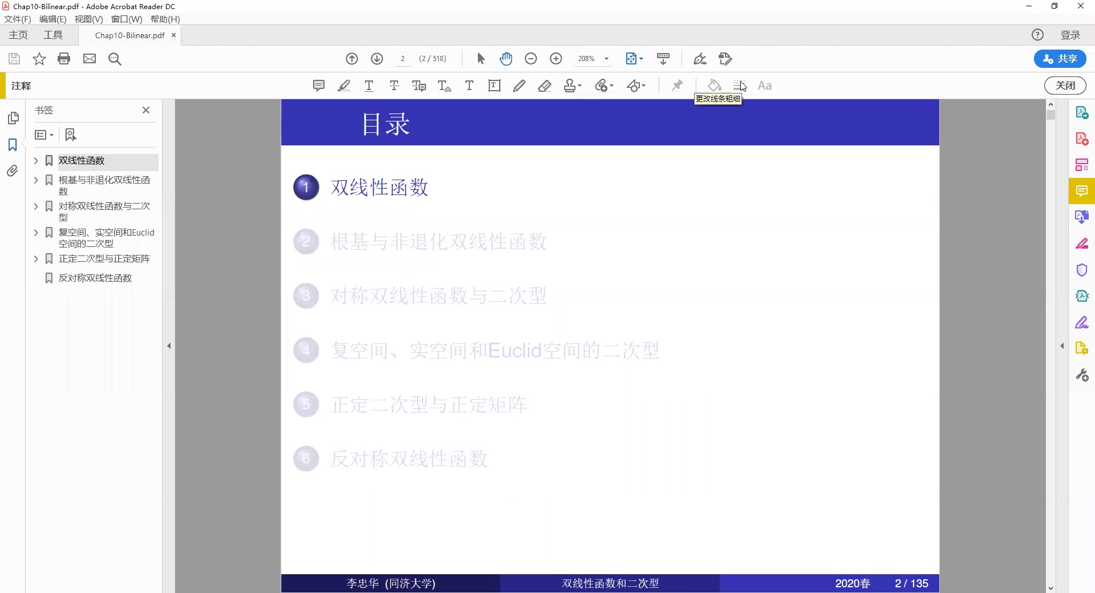Open the 文件(F) menu
Viewport: 1095px width, 593px height.
click(x=18, y=19)
